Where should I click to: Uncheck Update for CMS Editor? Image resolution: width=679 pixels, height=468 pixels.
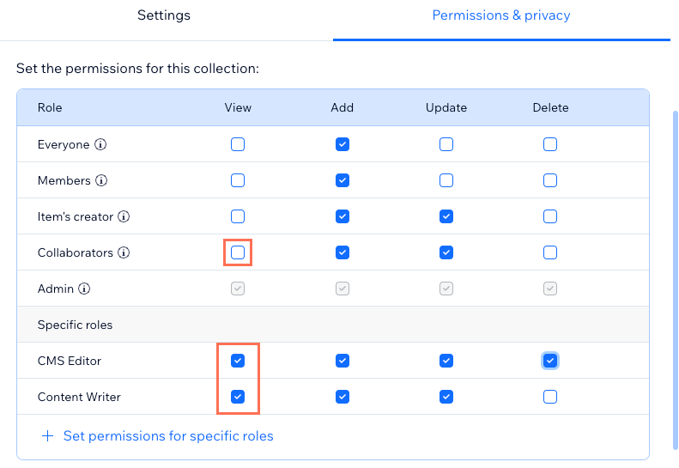446,361
